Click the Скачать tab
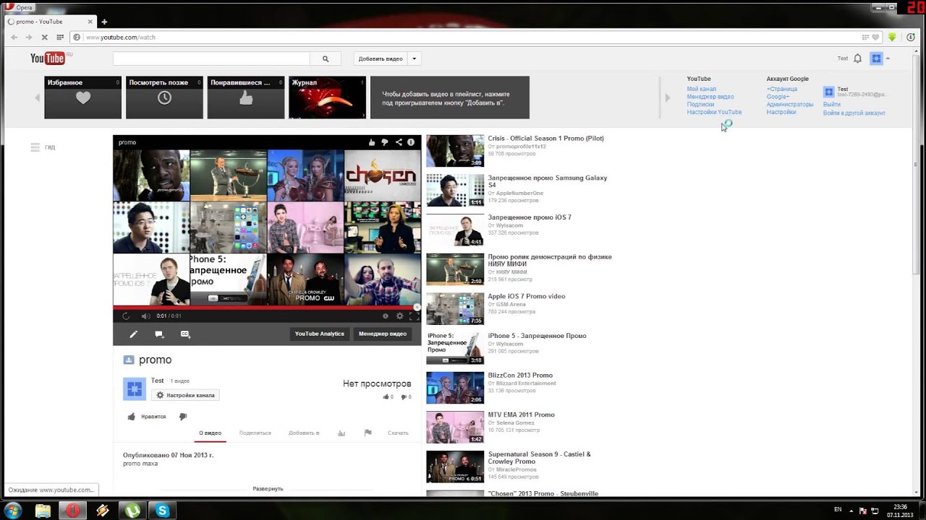The height and width of the screenshot is (520, 926). coord(398,433)
